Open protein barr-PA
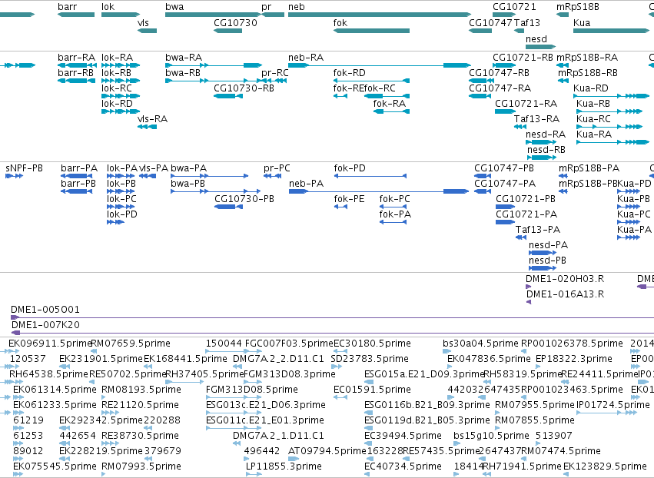This screenshot has height=478, width=654. pyautogui.click(x=79, y=168)
